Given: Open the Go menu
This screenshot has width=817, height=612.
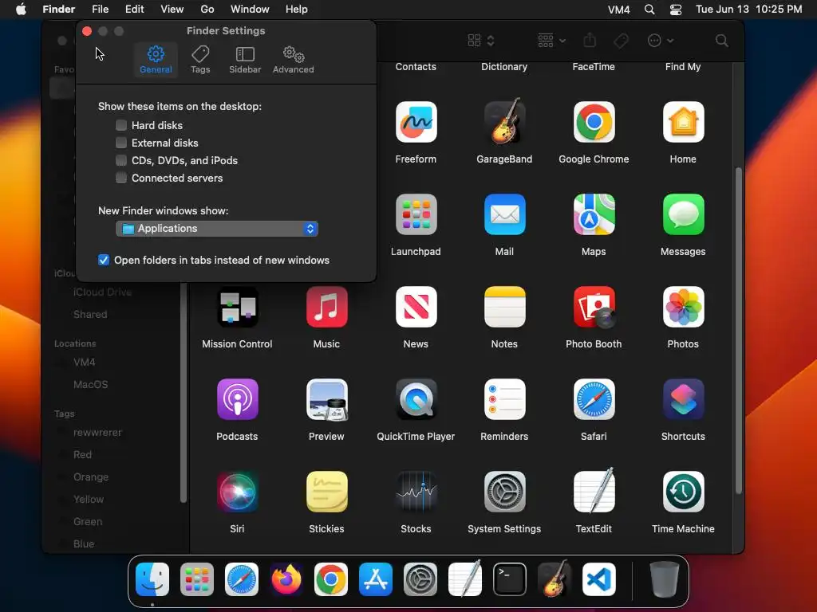Looking at the screenshot, I should 207,10.
